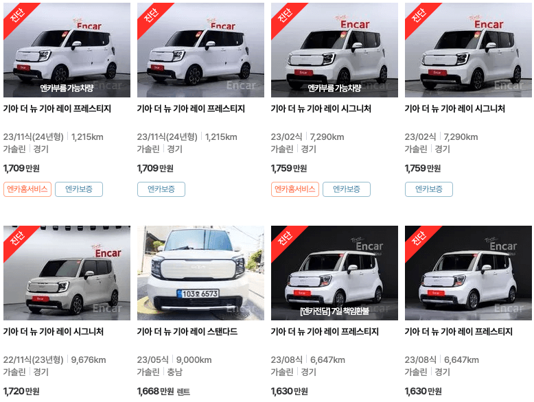Open the second Ray Prestige 1,215km photo
The image size is (534, 402).
point(200,50)
